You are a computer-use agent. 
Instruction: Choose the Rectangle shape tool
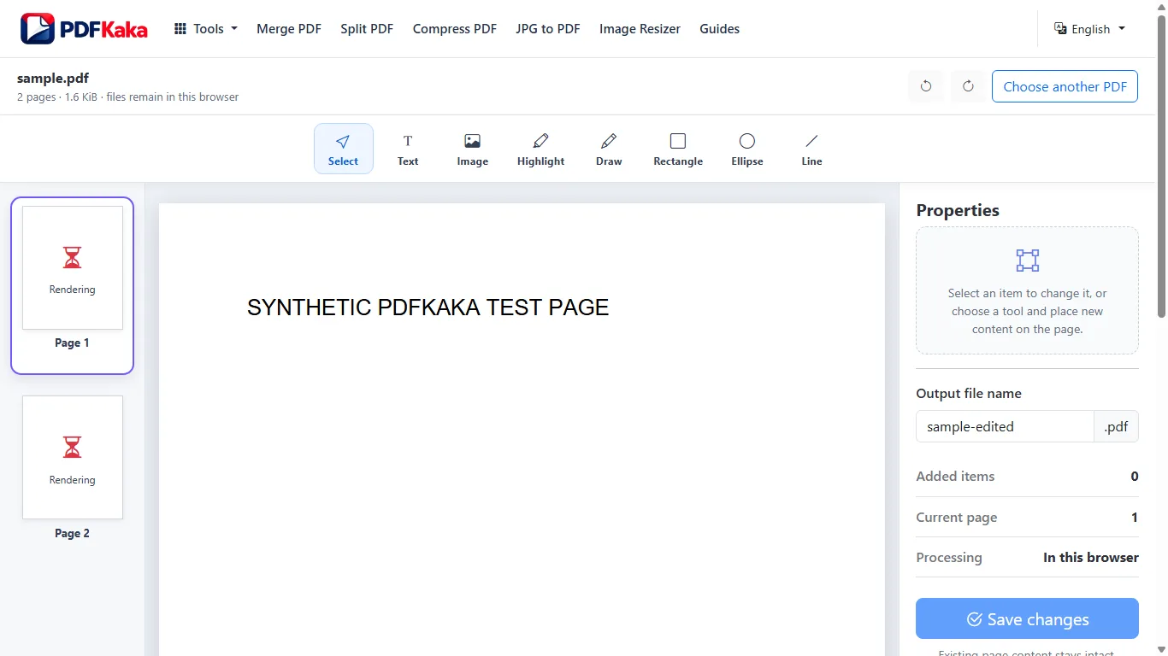678,149
